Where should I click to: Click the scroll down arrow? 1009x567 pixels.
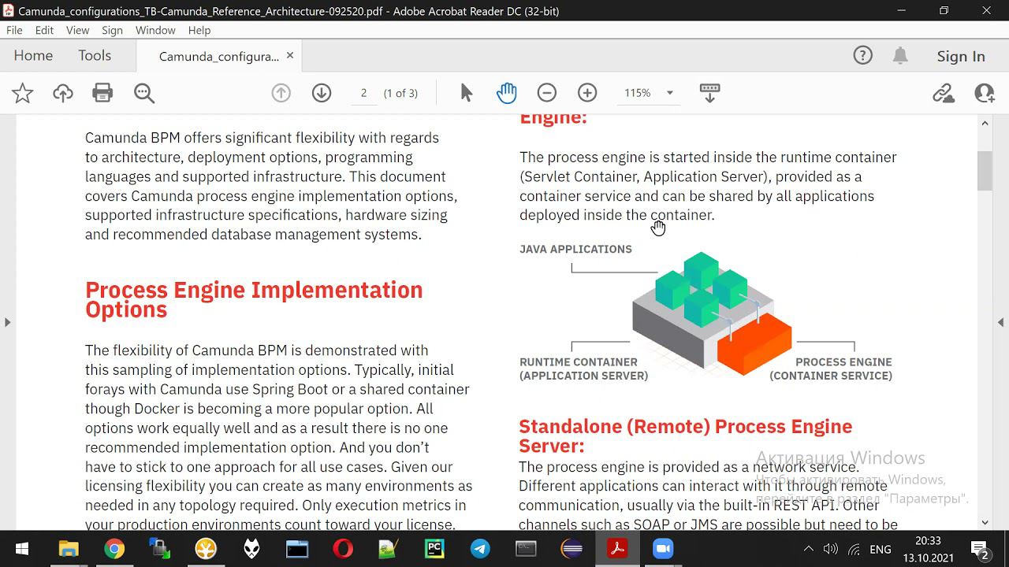[985, 522]
